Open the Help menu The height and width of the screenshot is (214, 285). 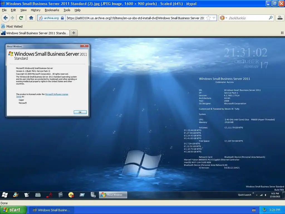77,10
